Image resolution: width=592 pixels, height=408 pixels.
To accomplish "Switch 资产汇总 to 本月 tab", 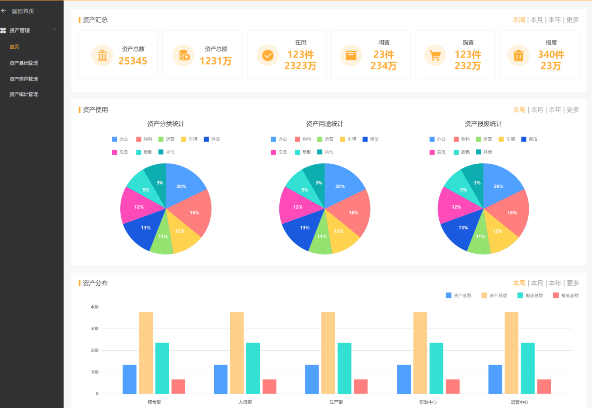I will click(x=536, y=20).
